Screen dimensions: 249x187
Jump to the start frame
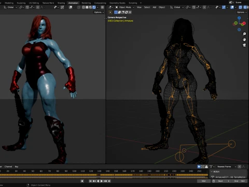(x=90, y=181)
